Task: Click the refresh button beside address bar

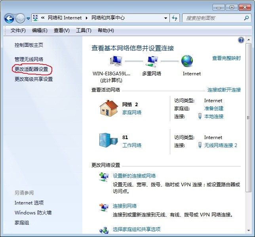Action: pos(175,18)
